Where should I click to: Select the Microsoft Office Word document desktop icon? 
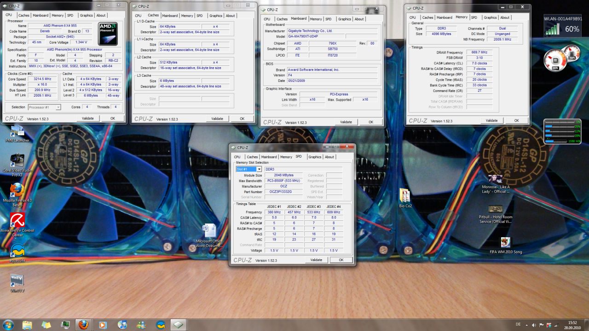click(209, 235)
